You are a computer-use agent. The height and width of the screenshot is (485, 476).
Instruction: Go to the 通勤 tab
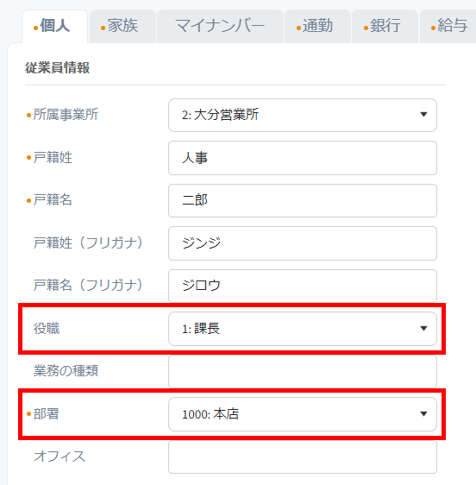(317, 26)
